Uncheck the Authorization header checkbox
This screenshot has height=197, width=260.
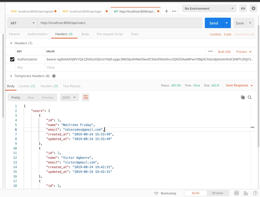tap(12, 59)
